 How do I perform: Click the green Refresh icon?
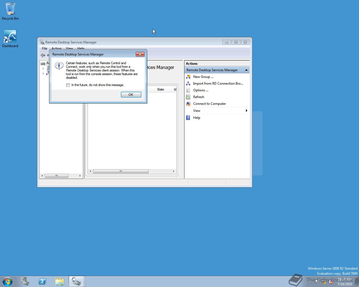[188, 97]
